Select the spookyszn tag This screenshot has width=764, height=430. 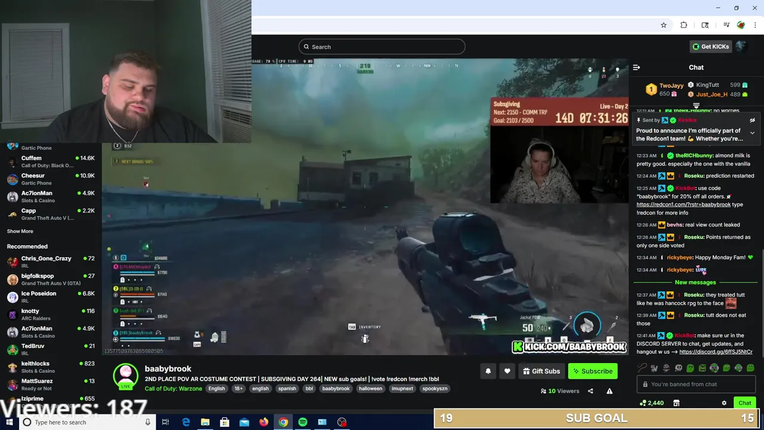[435, 389]
